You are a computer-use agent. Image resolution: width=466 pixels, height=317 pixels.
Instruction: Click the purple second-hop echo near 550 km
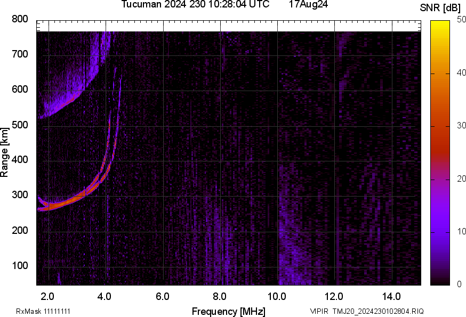click(59, 107)
